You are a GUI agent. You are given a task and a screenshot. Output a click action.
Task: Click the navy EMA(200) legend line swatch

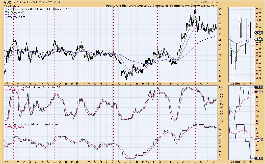[x=6, y=17]
